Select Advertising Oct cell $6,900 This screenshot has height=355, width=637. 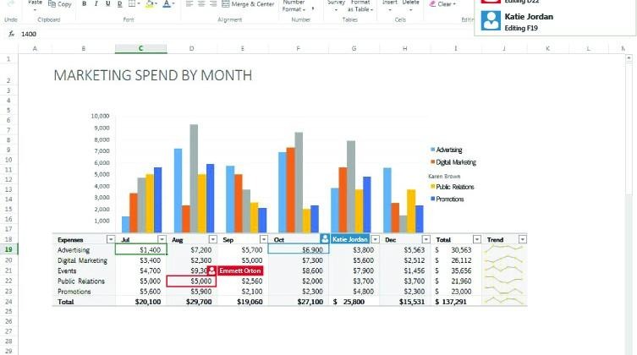point(299,249)
